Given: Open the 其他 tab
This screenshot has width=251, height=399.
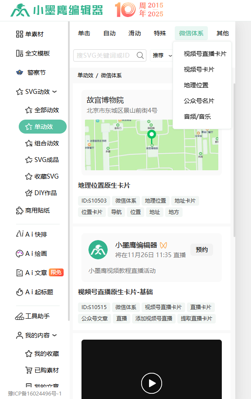Looking at the screenshot, I should 223,33.
